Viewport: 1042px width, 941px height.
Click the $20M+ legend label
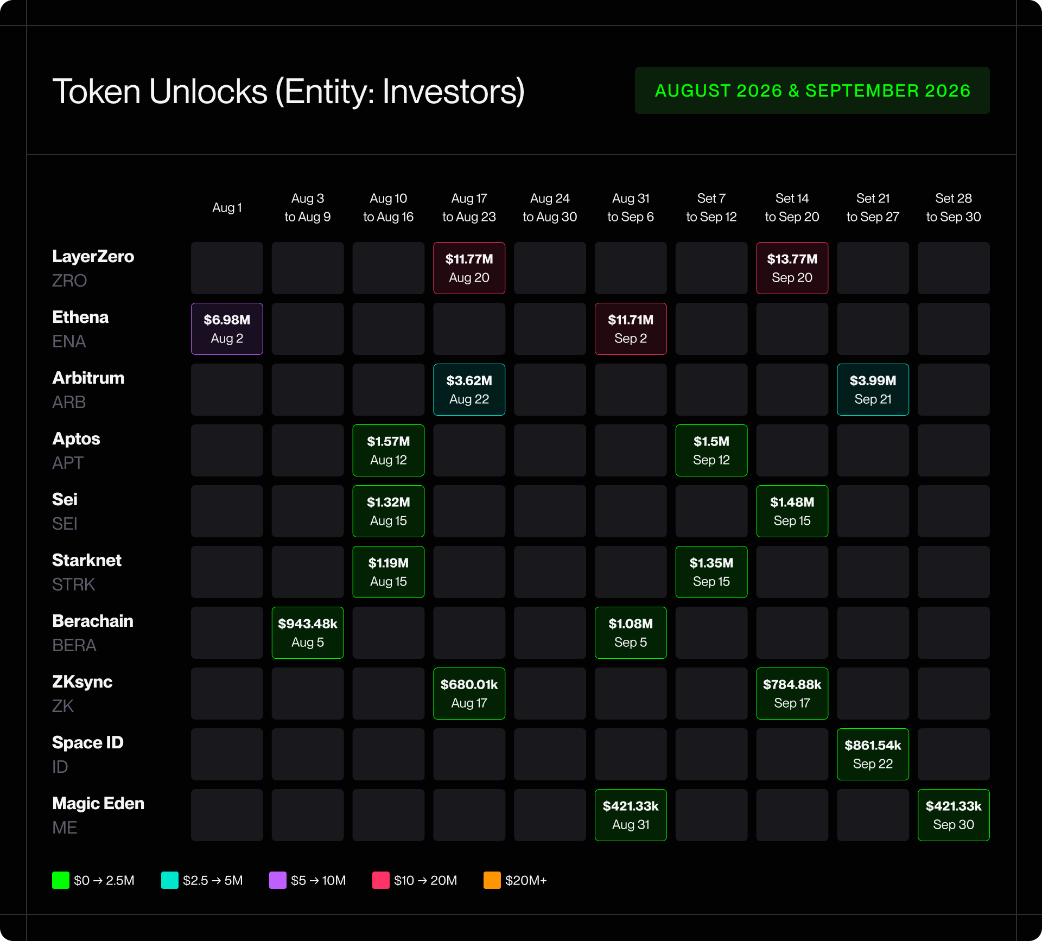click(x=526, y=880)
